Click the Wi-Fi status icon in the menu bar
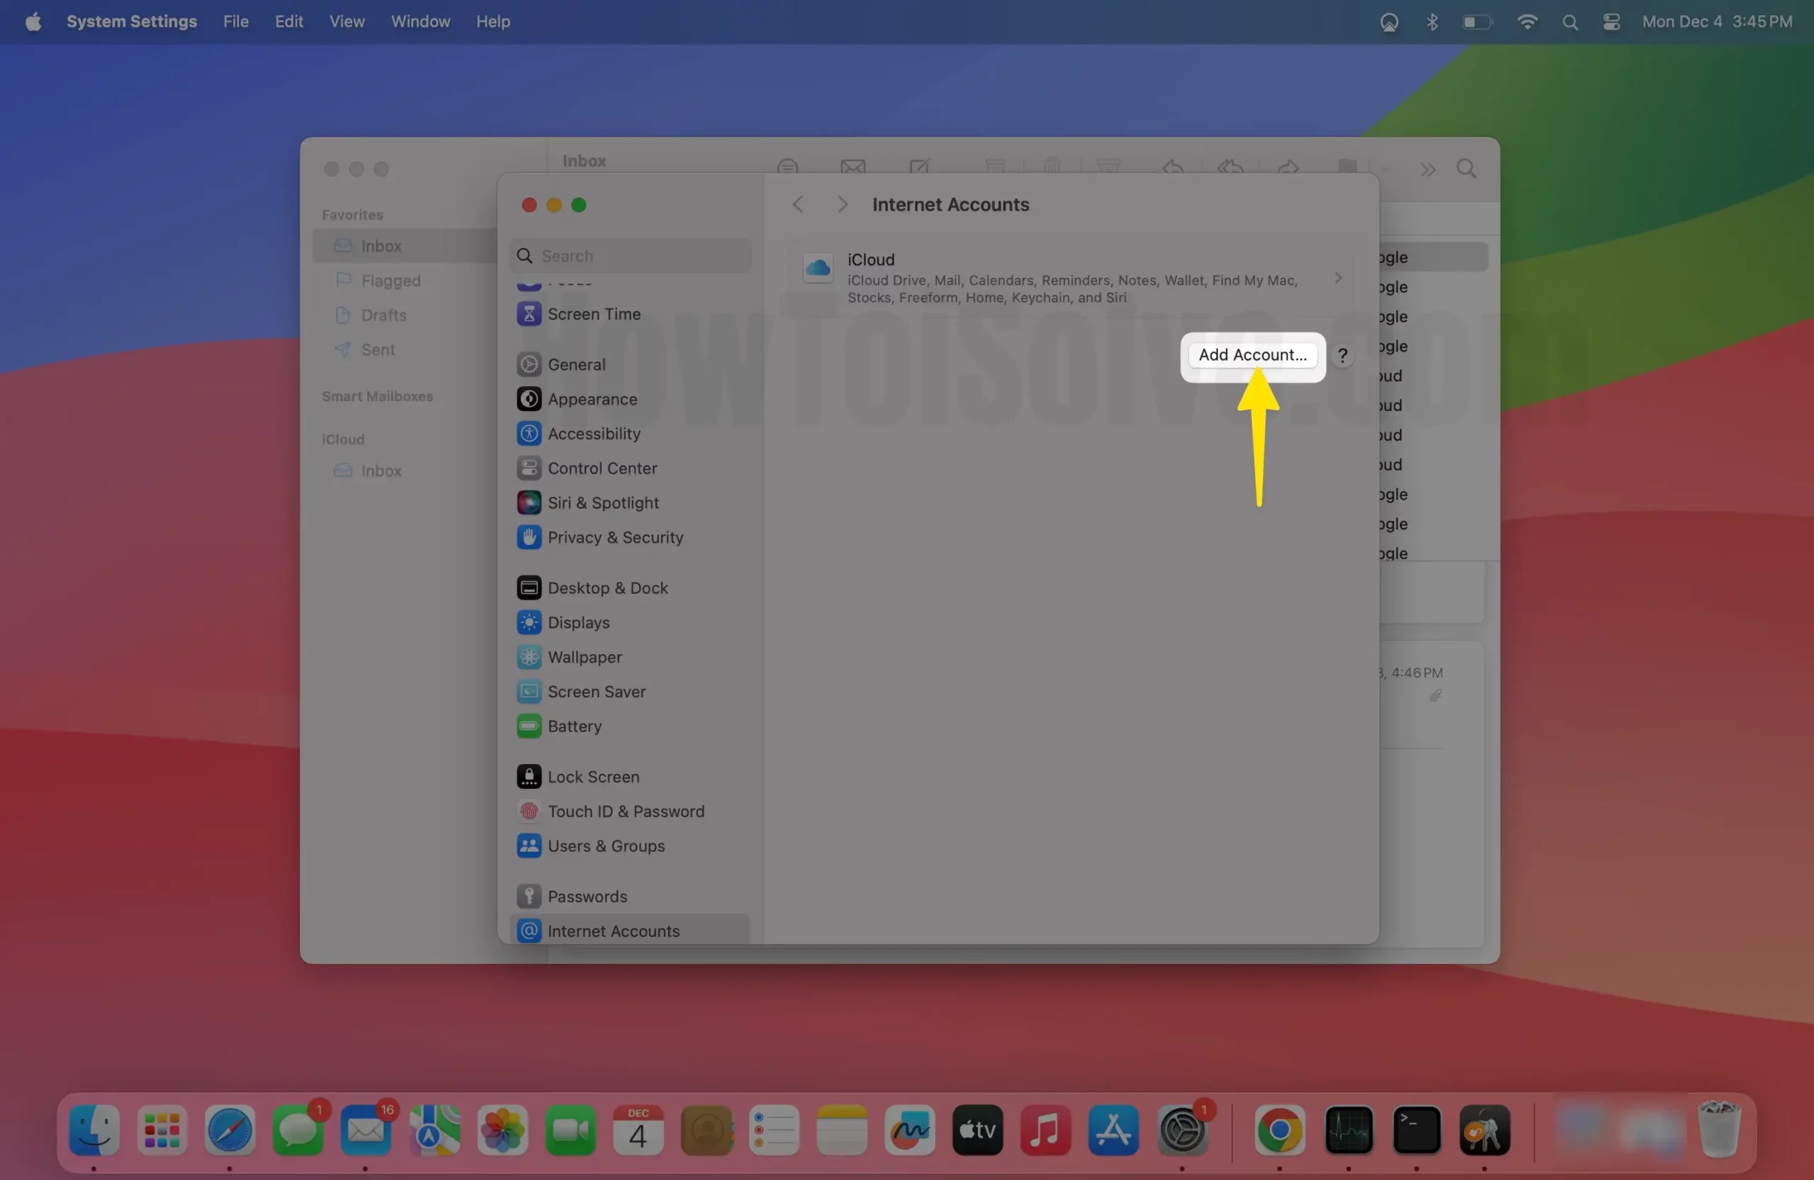This screenshot has width=1814, height=1180. click(1526, 21)
